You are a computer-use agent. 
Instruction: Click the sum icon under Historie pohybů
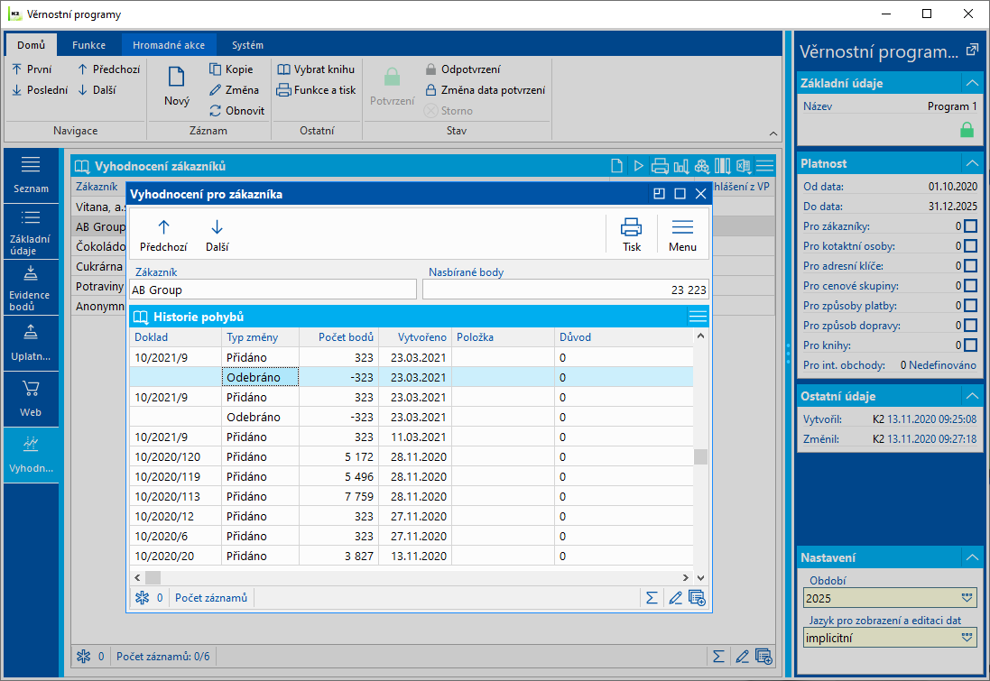tap(651, 597)
